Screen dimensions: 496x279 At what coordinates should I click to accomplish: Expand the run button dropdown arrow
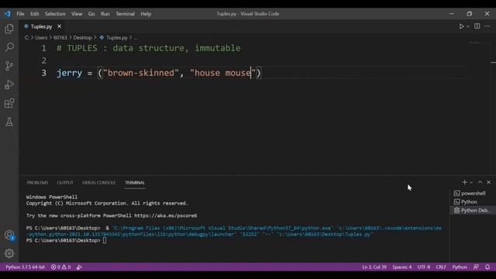click(x=468, y=26)
